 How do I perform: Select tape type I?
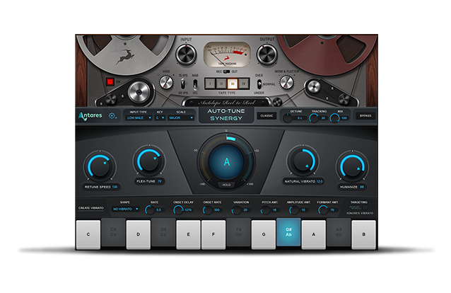pyautogui.click(x=209, y=83)
